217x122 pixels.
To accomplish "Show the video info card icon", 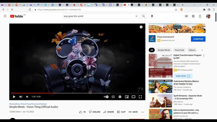I will coord(141,27).
